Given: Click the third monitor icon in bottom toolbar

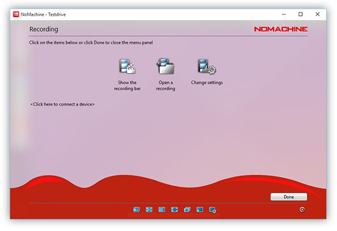Looking at the screenshot, I should click(162, 210).
